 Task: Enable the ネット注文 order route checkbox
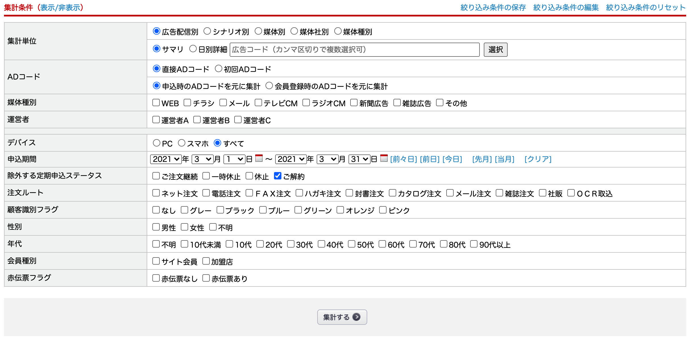[x=156, y=193]
